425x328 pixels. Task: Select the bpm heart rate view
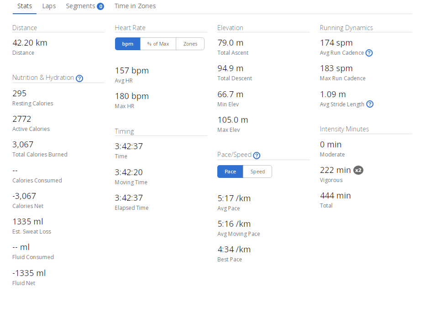(x=128, y=44)
